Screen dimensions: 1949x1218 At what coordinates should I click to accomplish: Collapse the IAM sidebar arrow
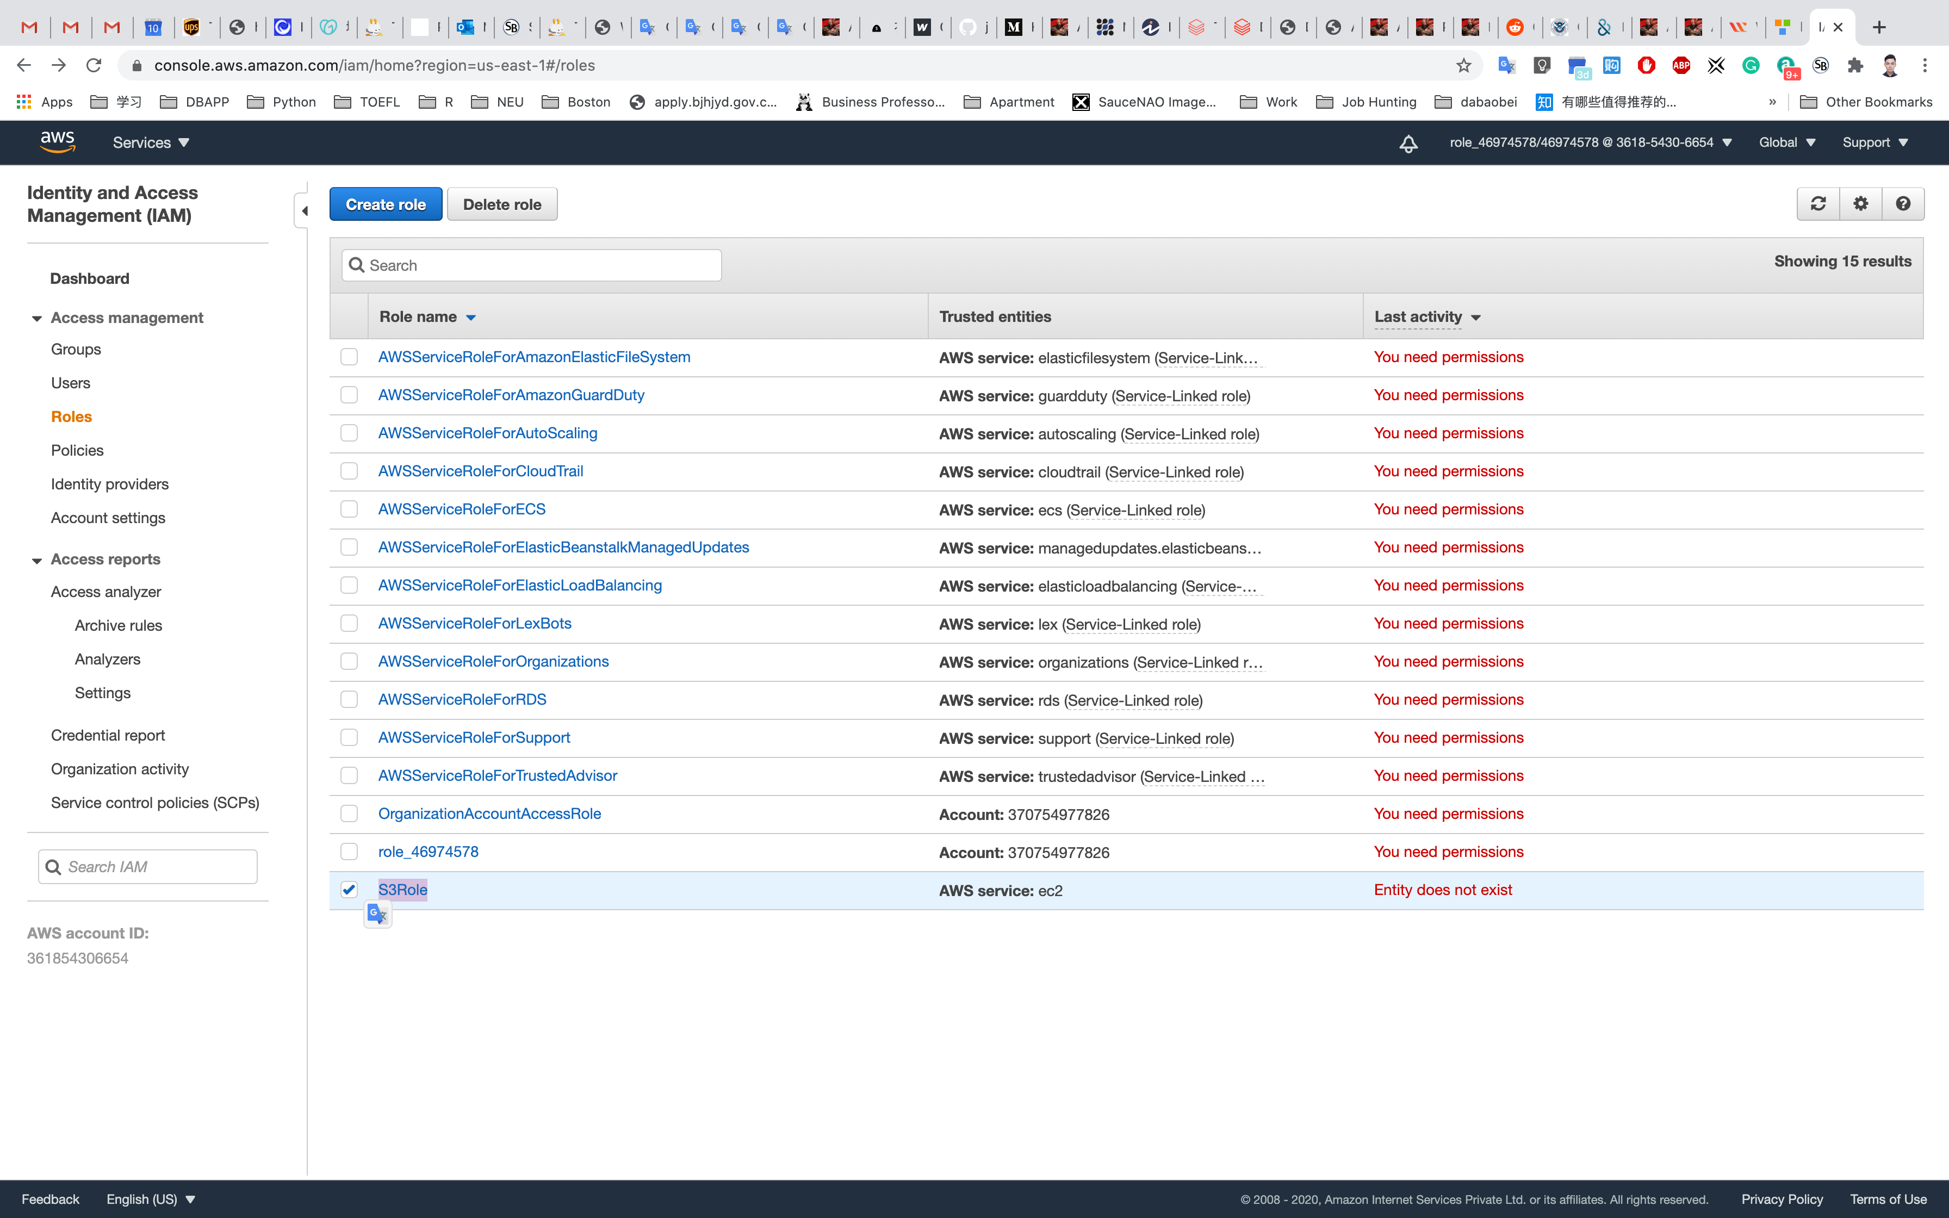point(303,211)
